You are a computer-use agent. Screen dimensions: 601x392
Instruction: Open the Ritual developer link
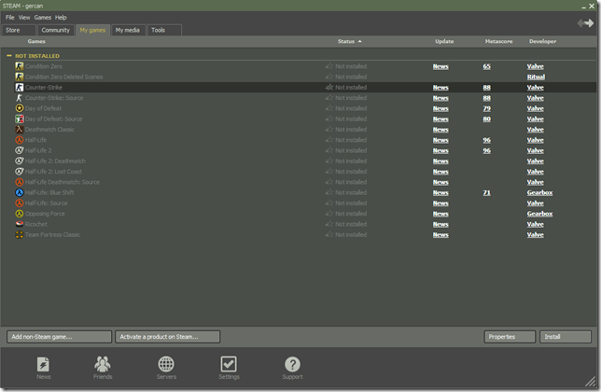(536, 77)
